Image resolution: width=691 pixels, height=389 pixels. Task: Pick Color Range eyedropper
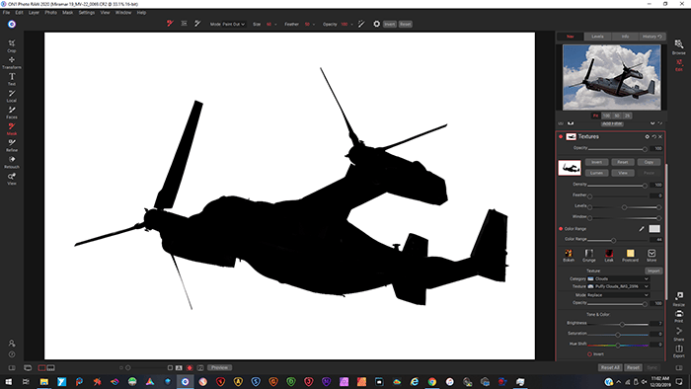click(x=642, y=229)
